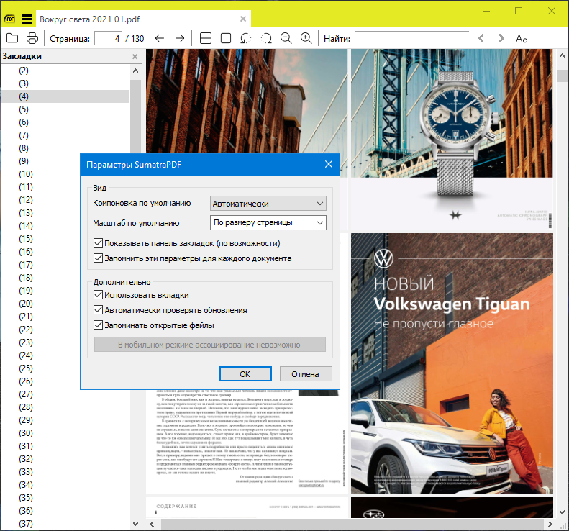Click document vertical scroll up arrow
Image resolution: width=569 pixels, height=531 pixels.
point(562,55)
